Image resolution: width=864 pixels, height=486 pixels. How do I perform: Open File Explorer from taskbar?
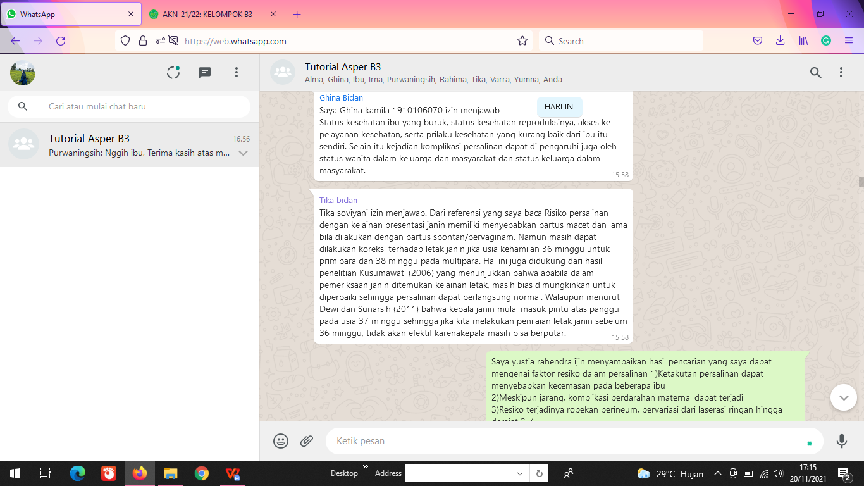171,473
